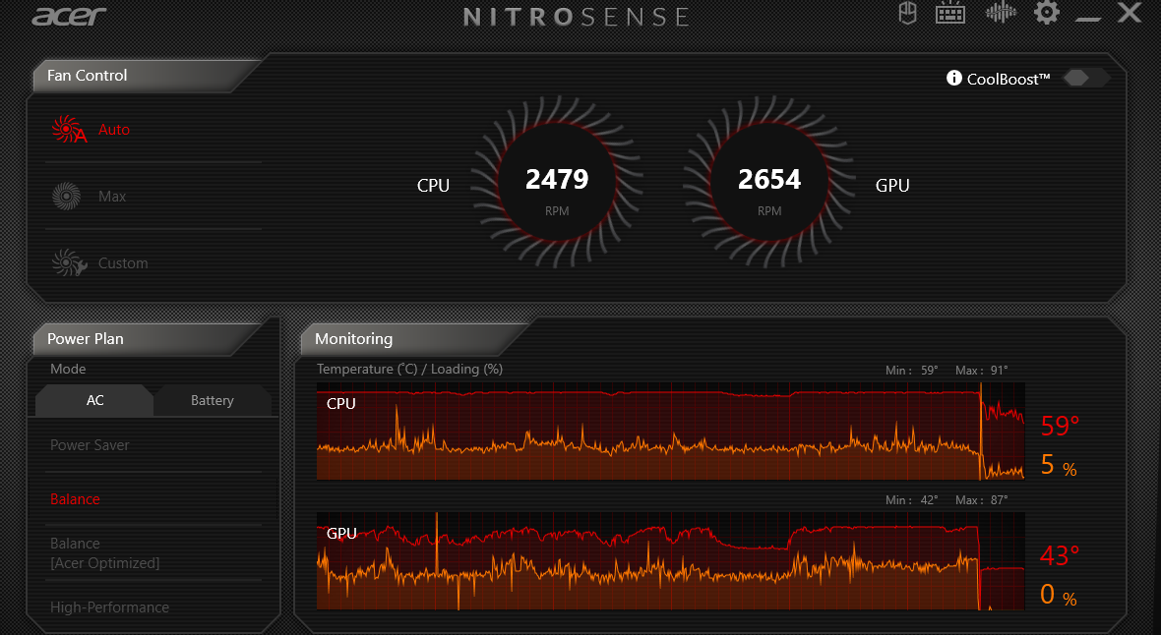The width and height of the screenshot is (1161, 635).
Task: Click the CPU Min: 59° reading
Action: [x=911, y=370]
